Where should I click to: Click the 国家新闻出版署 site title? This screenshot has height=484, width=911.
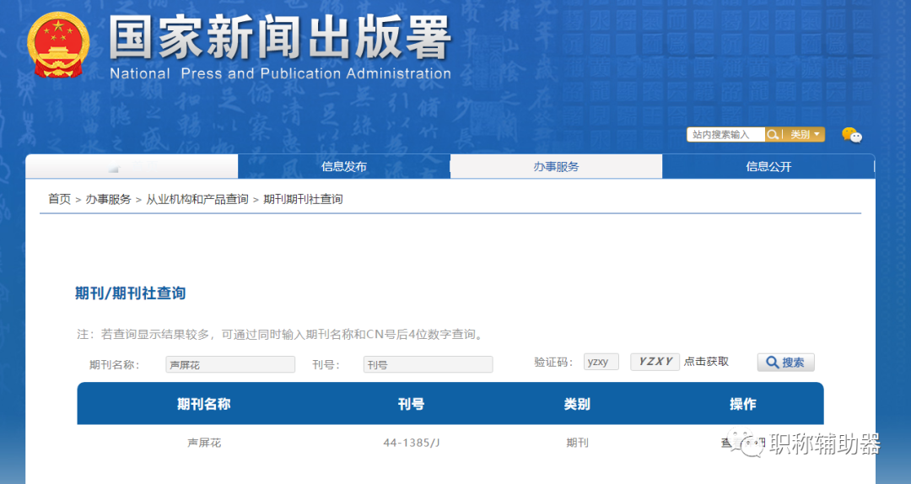click(280, 38)
